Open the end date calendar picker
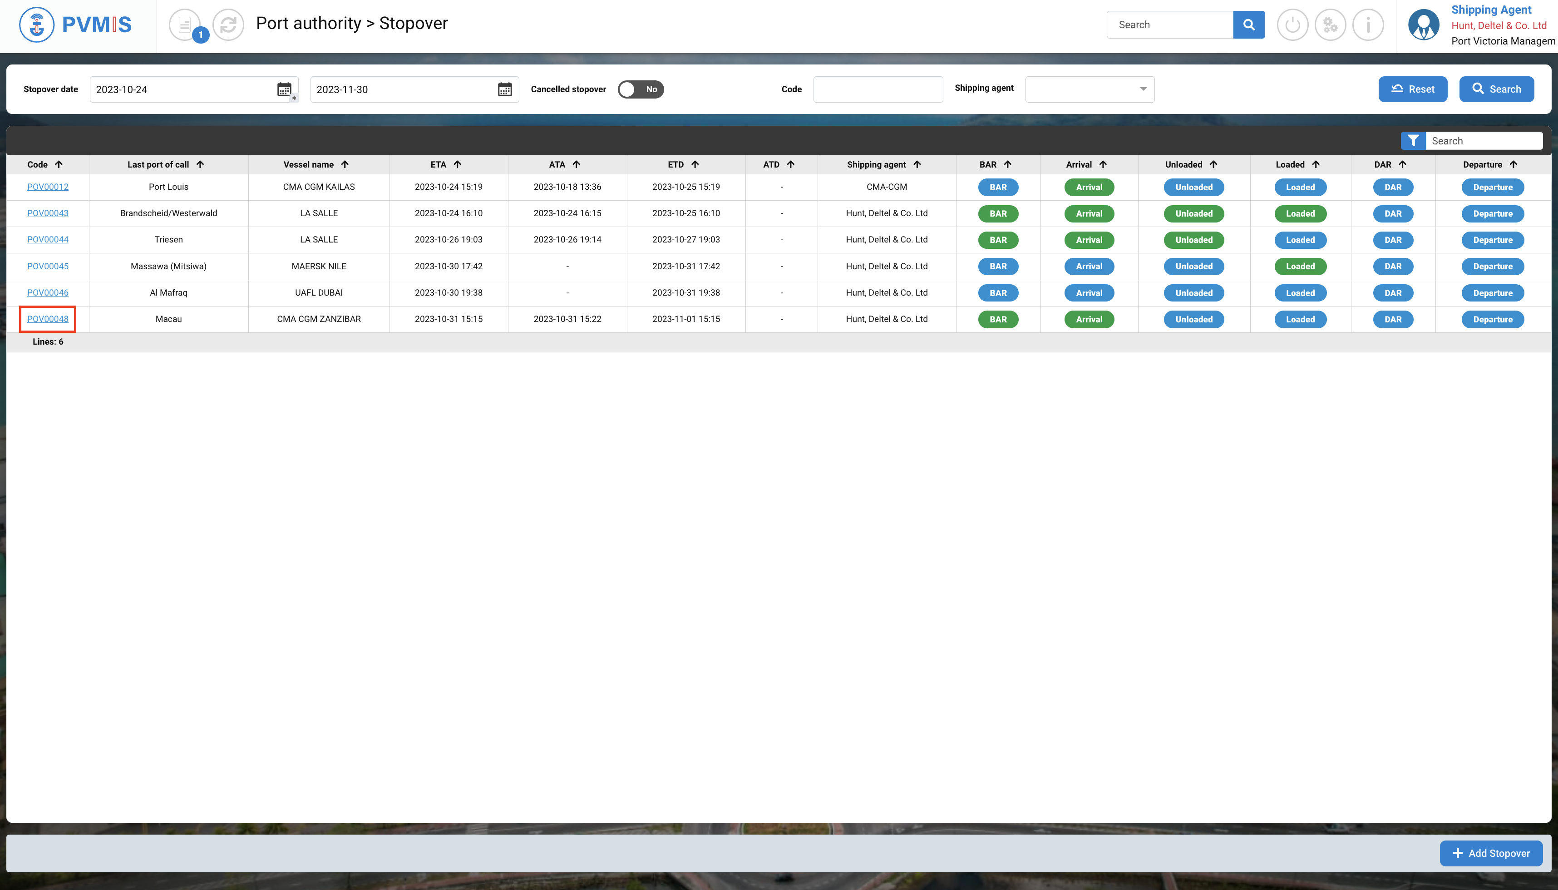Viewport: 1558px width, 890px height. pos(505,89)
